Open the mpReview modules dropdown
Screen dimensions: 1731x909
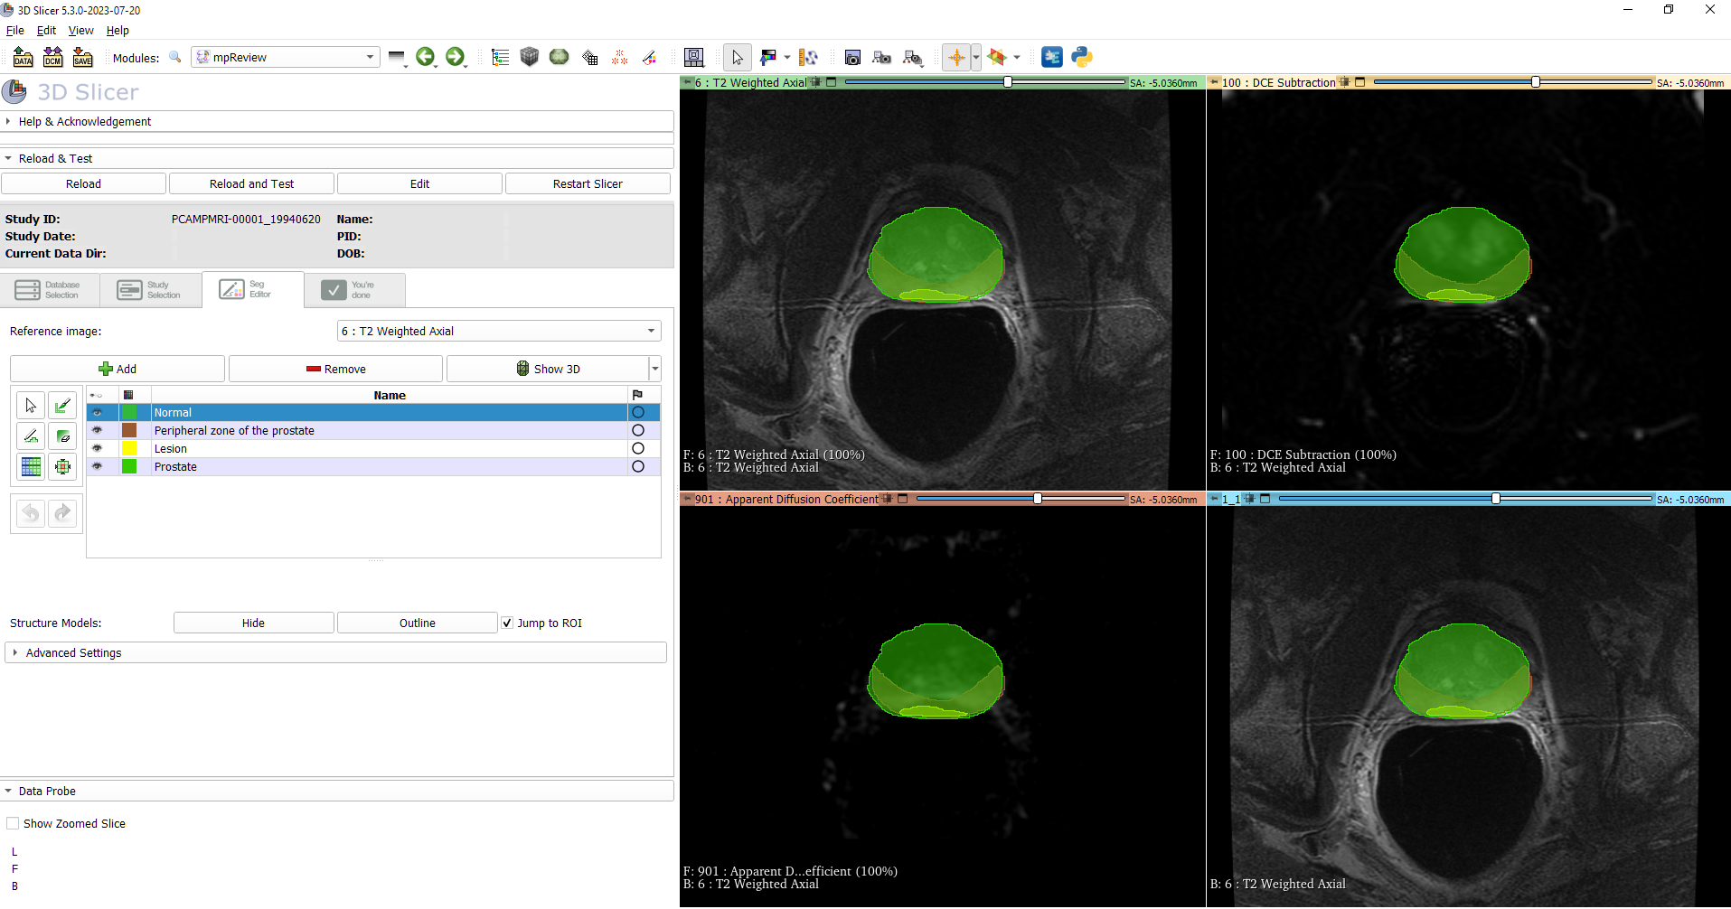(x=286, y=58)
